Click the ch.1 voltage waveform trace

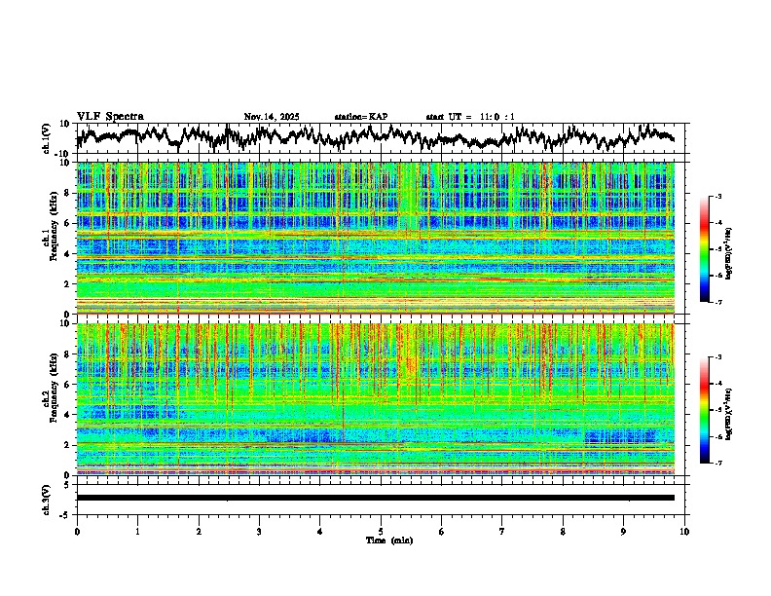click(x=375, y=137)
